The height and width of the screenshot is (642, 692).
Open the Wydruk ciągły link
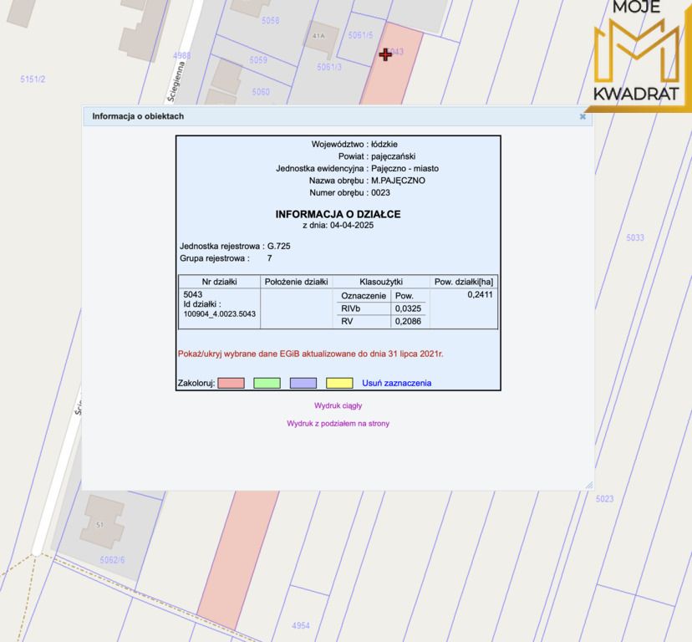(338, 405)
